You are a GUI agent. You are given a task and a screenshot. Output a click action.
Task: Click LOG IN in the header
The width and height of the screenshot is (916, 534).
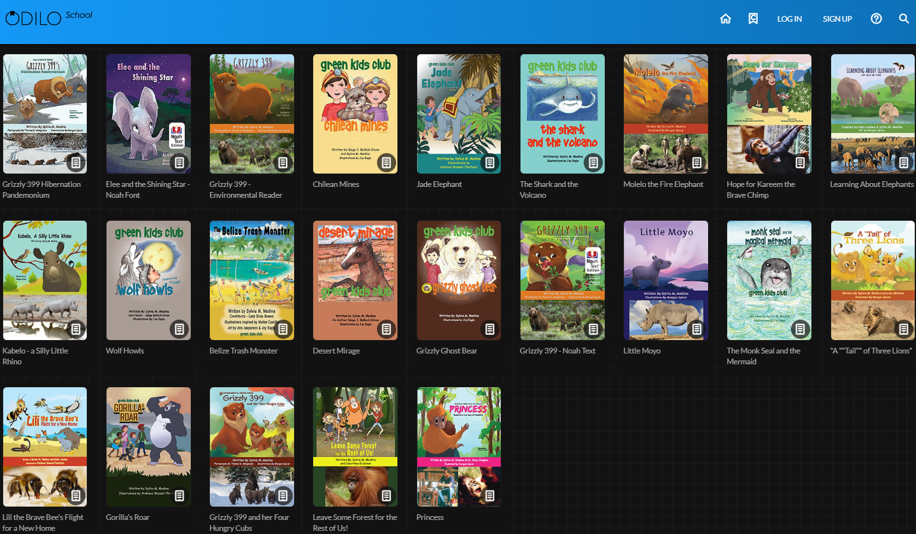point(789,19)
